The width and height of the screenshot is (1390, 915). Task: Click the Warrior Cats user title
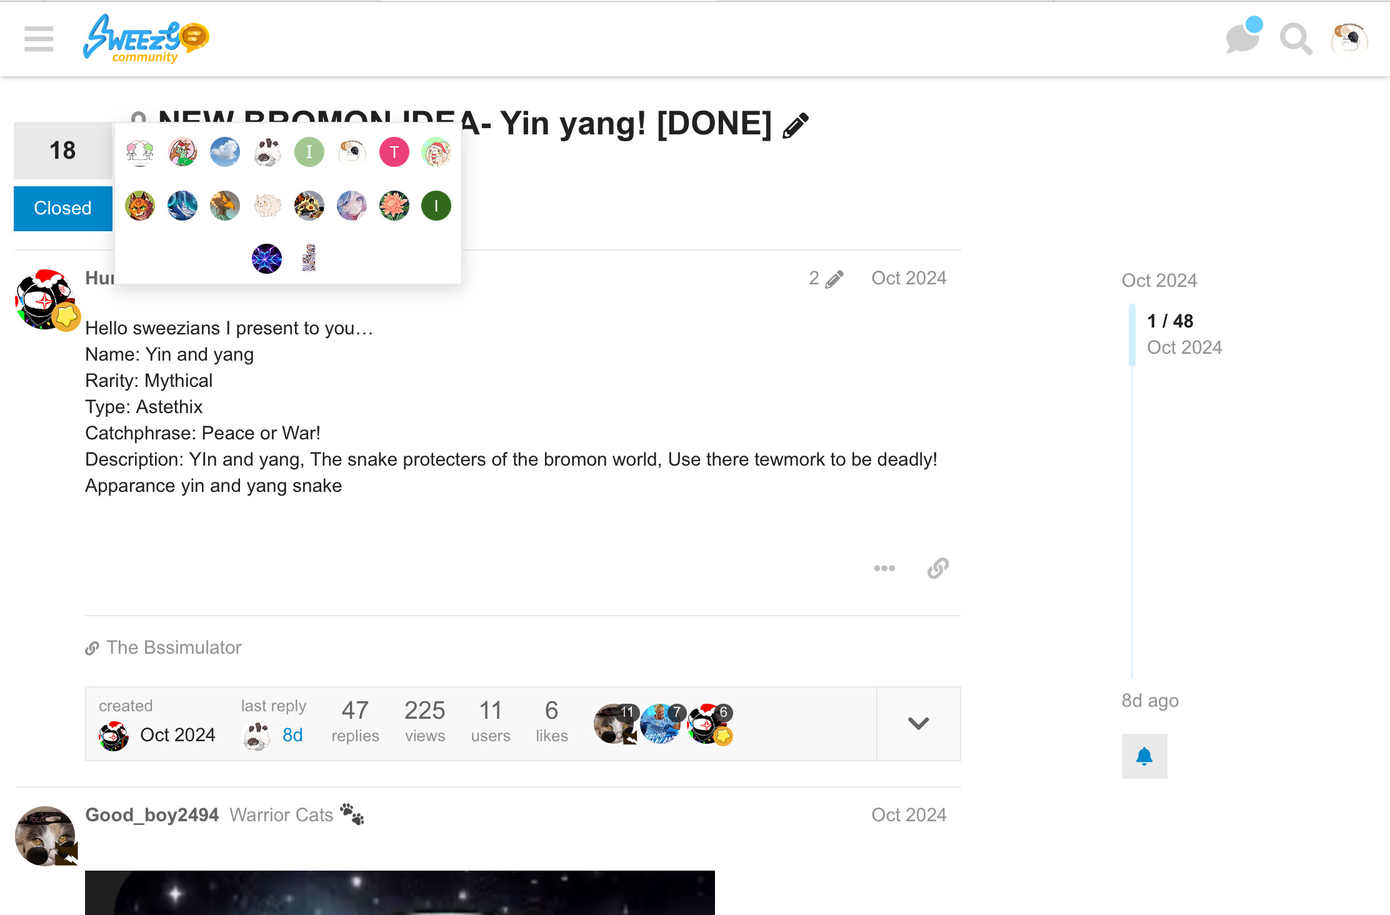click(x=281, y=815)
